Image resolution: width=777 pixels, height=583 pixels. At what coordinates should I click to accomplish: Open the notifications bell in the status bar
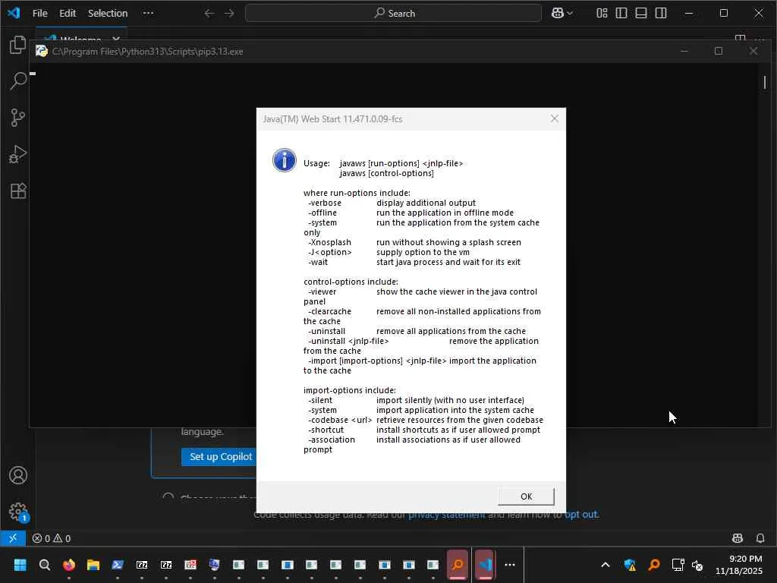[760, 538]
